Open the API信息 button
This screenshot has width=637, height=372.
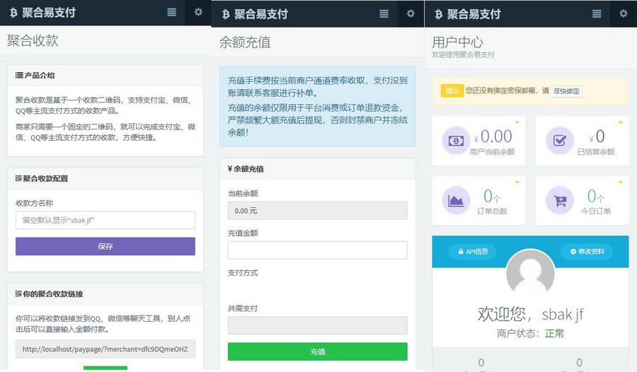pos(472,252)
